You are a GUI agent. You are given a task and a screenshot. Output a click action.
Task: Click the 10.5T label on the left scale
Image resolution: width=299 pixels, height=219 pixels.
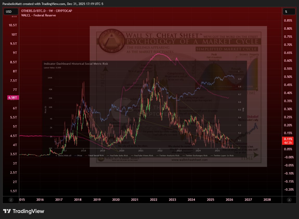click(13, 25)
